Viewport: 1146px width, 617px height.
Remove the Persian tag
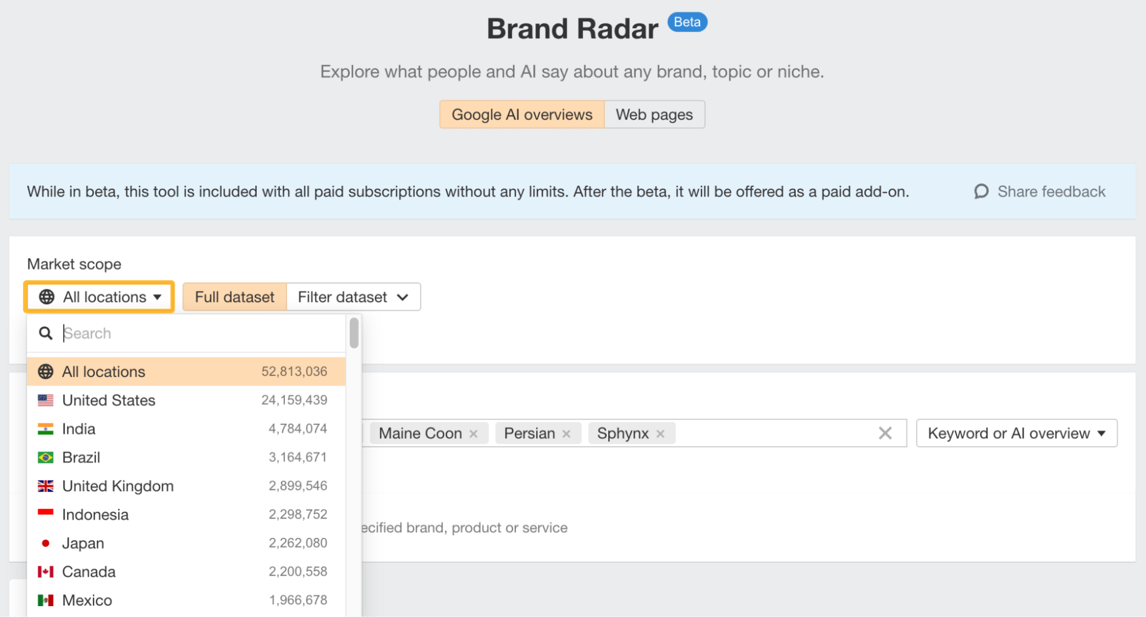pos(566,434)
